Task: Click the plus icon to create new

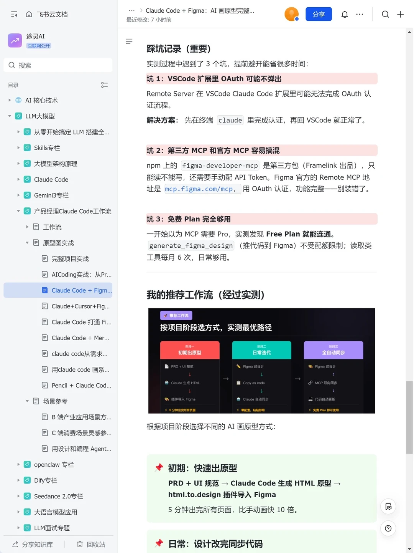Action: pyautogui.click(x=401, y=14)
